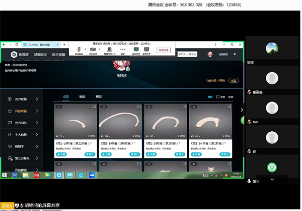The height and width of the screenshot is (211, 302).
Task: Expand the 官方问答 sidebar chevron
Action: point(37,123)
